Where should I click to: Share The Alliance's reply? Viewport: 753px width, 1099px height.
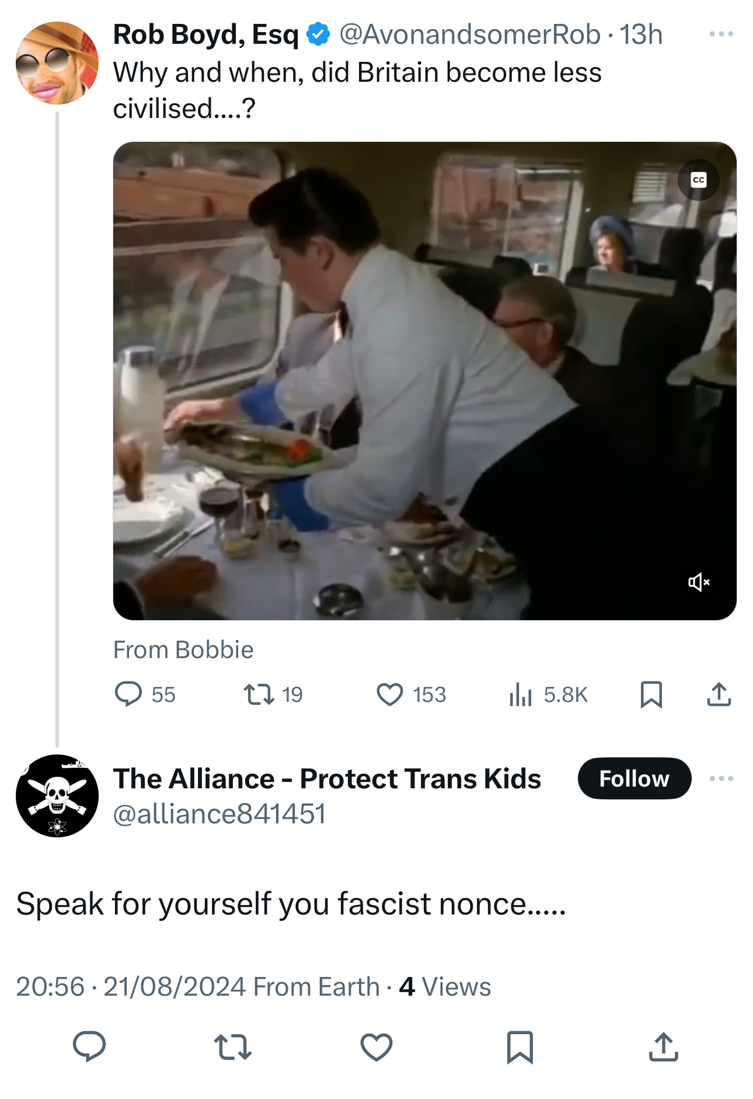pyautogui.click(x=664, y=1046)
